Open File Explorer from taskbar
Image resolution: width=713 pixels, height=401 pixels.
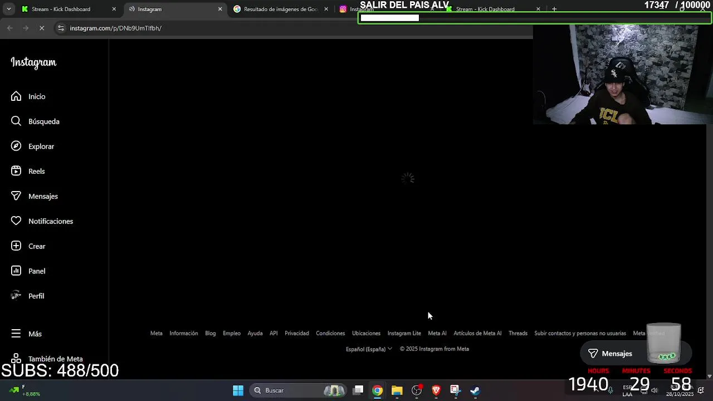pos(397,390)
